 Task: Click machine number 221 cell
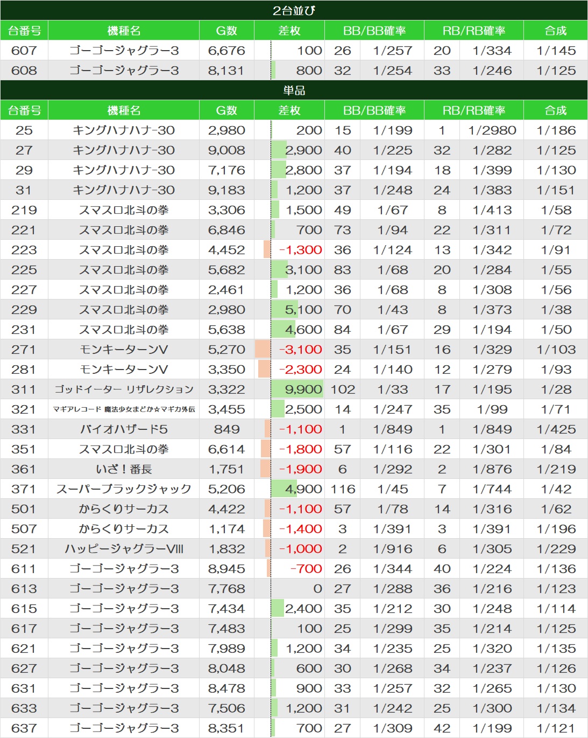coord(24,230)
